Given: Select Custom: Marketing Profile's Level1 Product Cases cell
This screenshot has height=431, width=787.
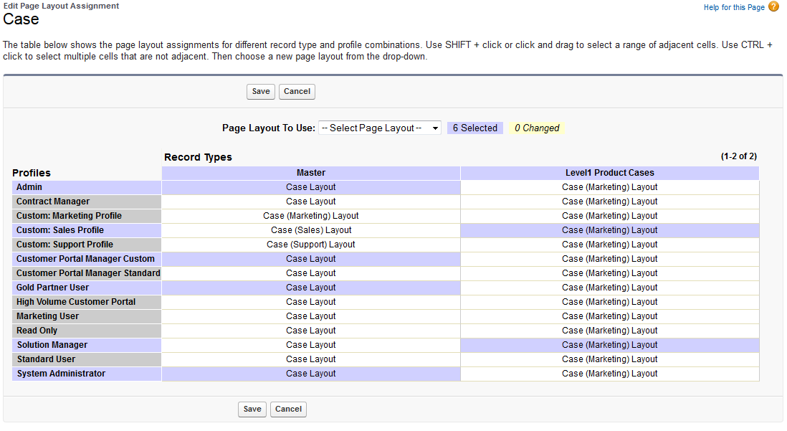Looking at the screenshot, I should 609,215.
